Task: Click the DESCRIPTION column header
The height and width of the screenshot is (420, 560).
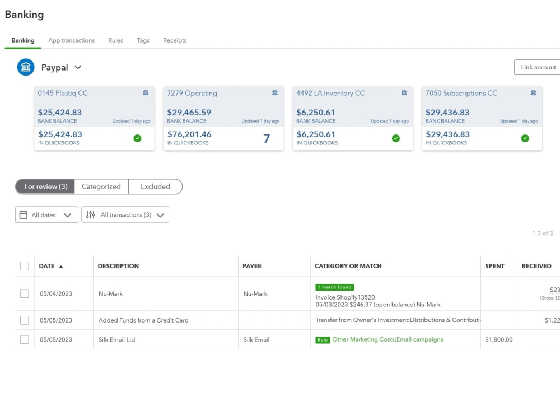Action: (x=118, y=266)
